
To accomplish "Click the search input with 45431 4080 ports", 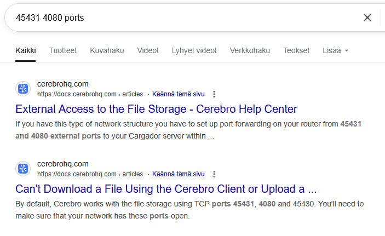I will coord(182,18).
